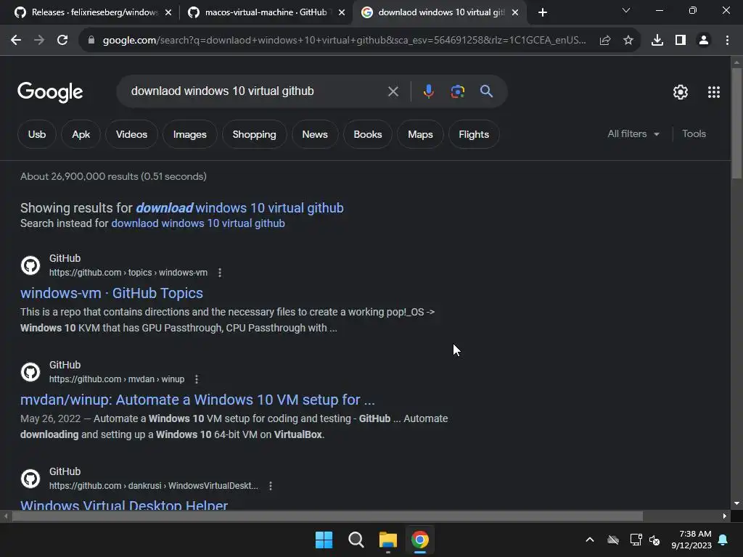Search instead for downlaod spelling
Image resolution: width=743 pixels, height=557 pixels.
tap(198, 223)
